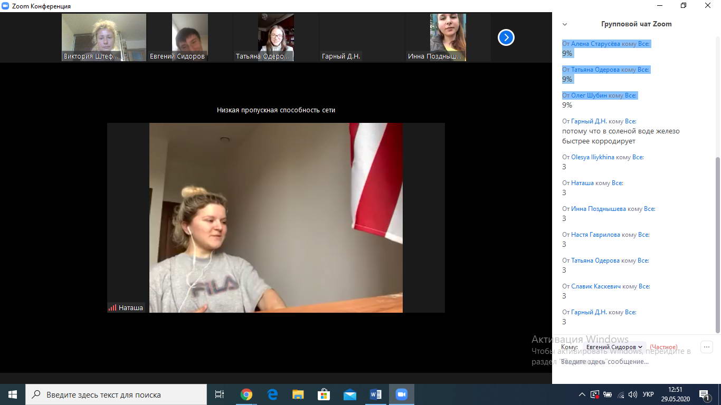
Task: Click Гарный Д.Н. above the corrosion message
Action: (x=589, y=121)
